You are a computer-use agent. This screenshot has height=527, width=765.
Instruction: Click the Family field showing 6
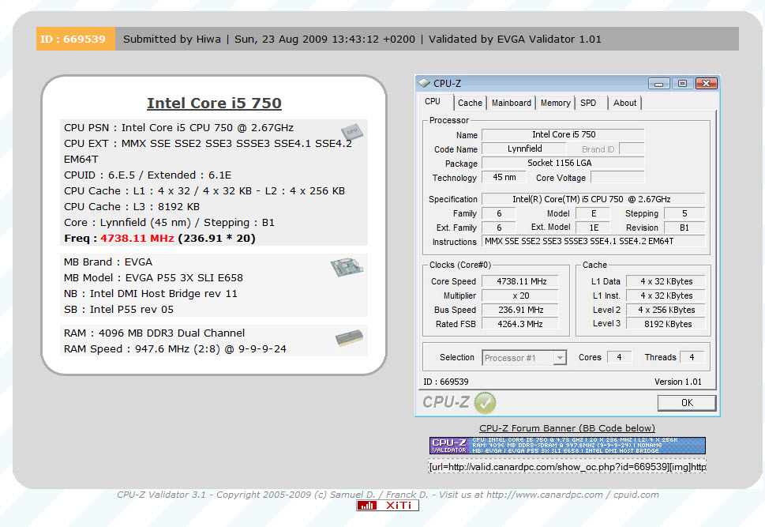tap(499, 213)
